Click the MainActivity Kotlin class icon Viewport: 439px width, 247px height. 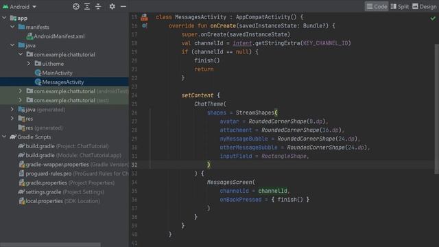click(38, 73)
